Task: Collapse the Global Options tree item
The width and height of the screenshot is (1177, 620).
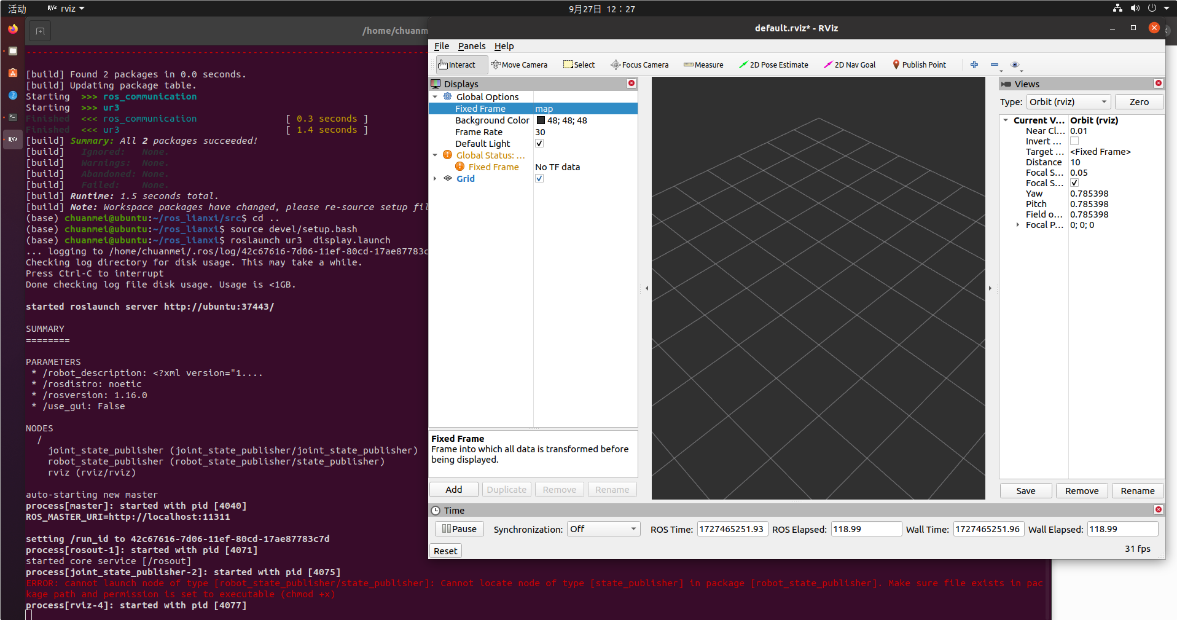Action: point(435,96)
